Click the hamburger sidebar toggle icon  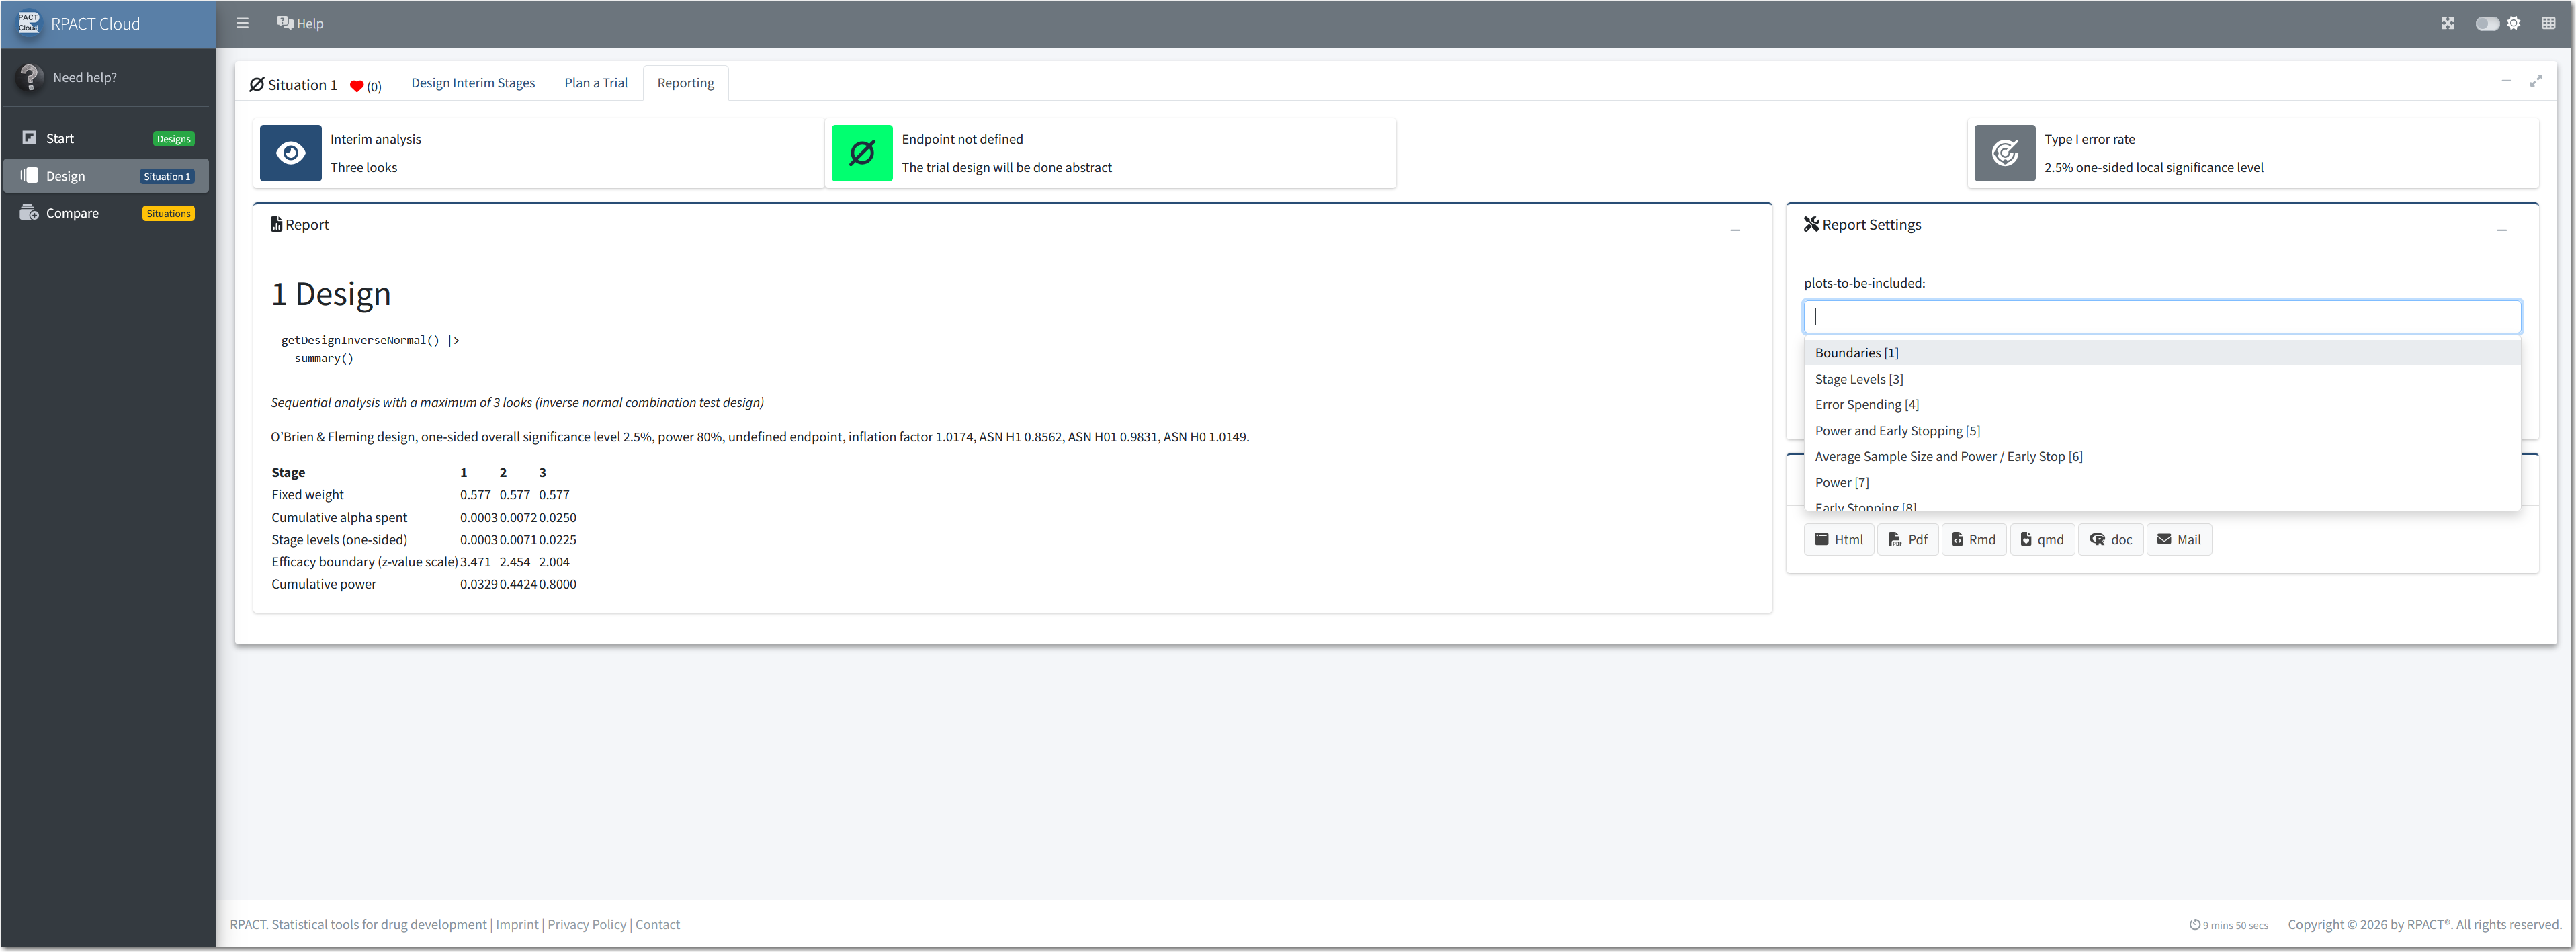click(242, 23)
